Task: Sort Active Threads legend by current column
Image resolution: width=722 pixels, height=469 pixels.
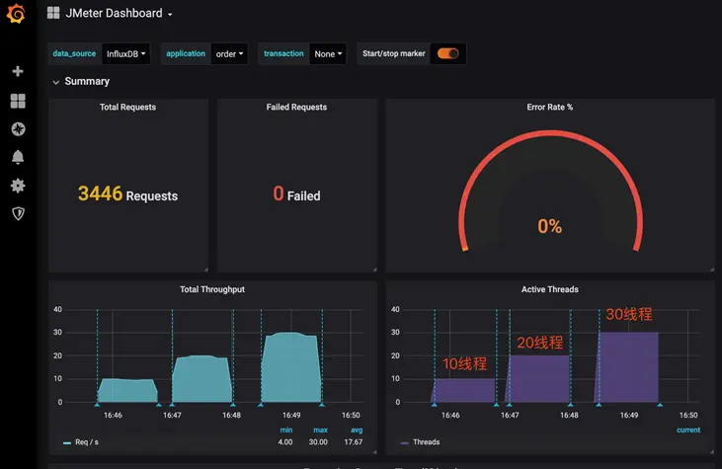Action: point(688,430)
